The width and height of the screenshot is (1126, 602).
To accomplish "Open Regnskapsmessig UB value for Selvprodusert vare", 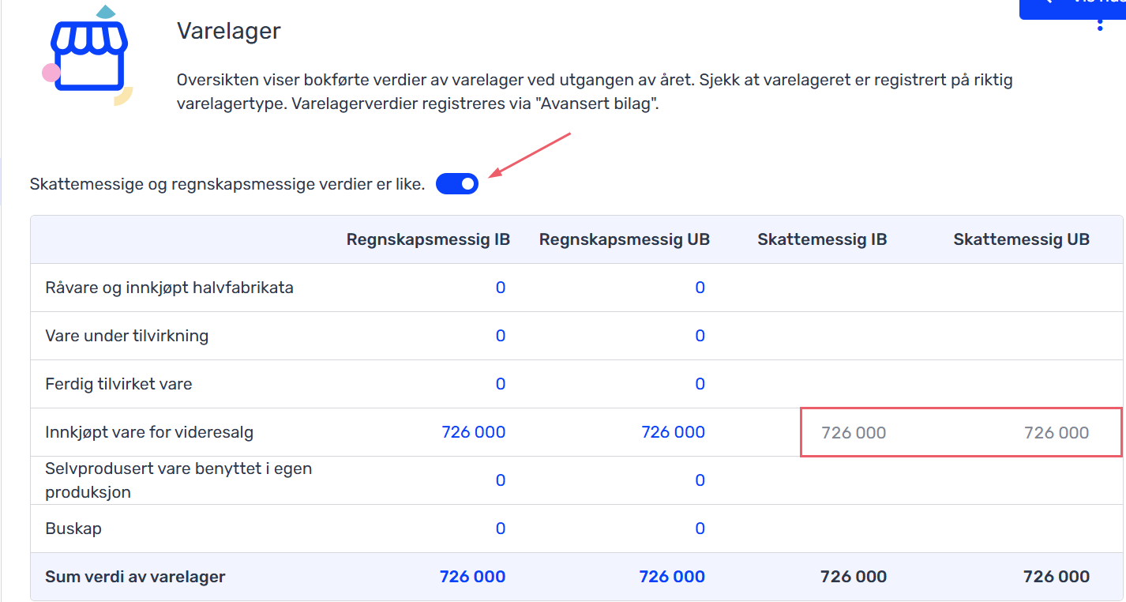I will click(700, 480).
